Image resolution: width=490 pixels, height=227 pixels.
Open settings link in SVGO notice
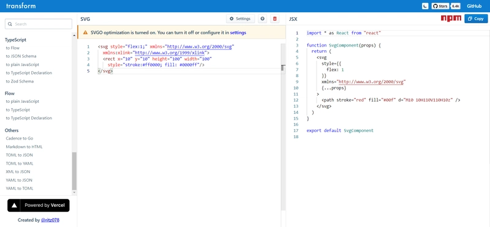pyautogui.click(x=238, y=32)
